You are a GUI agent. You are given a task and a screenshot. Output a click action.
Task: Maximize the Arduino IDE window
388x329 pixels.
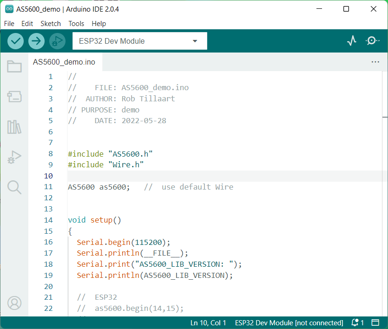pyautogui.click(x=346, y=9)
